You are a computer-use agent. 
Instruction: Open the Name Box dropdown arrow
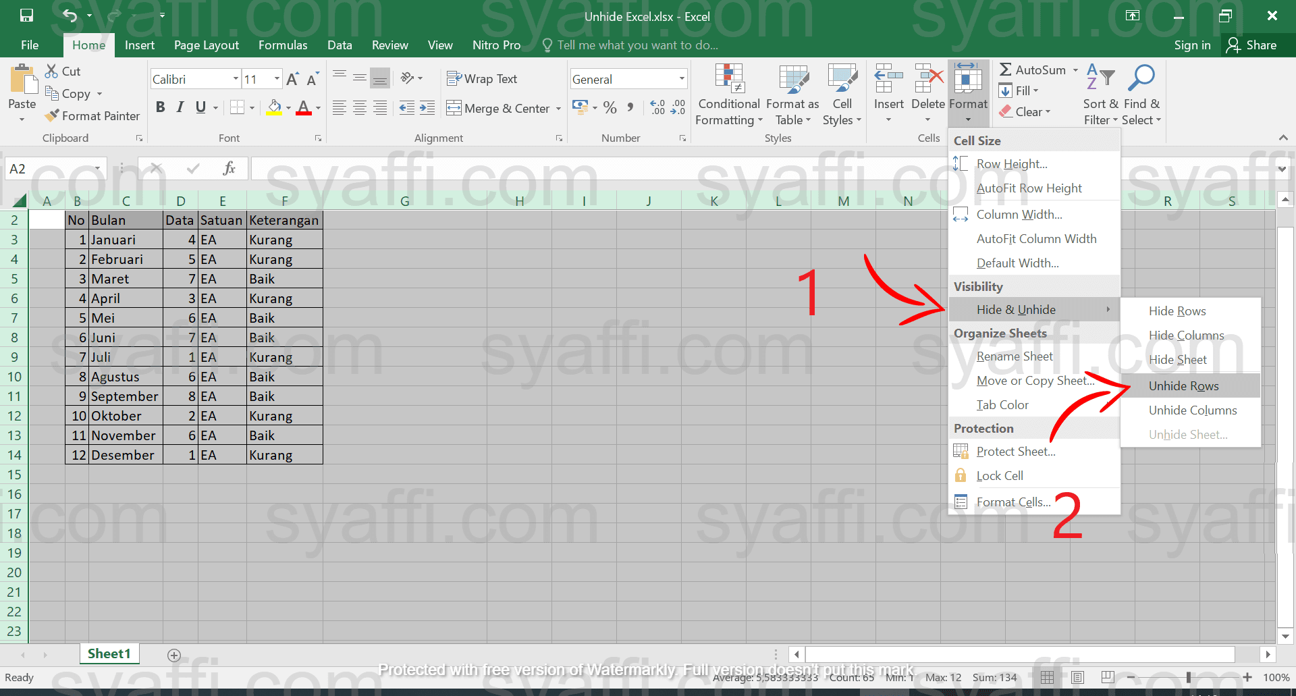tap(97, 168)
